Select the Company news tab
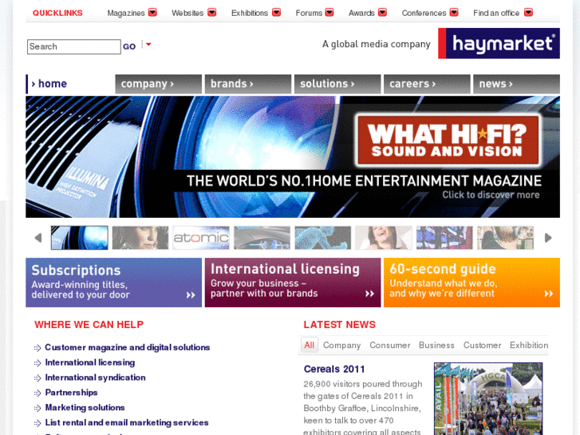This screenshot has width=580, height=435. 341,345
